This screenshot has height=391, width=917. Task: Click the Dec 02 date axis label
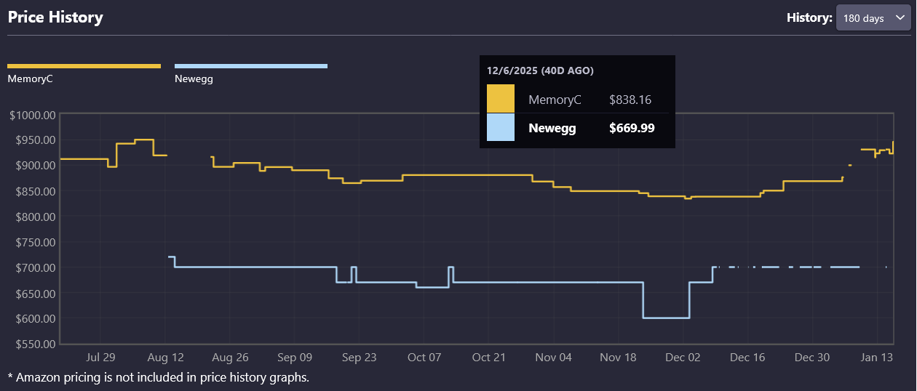(x=683, y=358)
